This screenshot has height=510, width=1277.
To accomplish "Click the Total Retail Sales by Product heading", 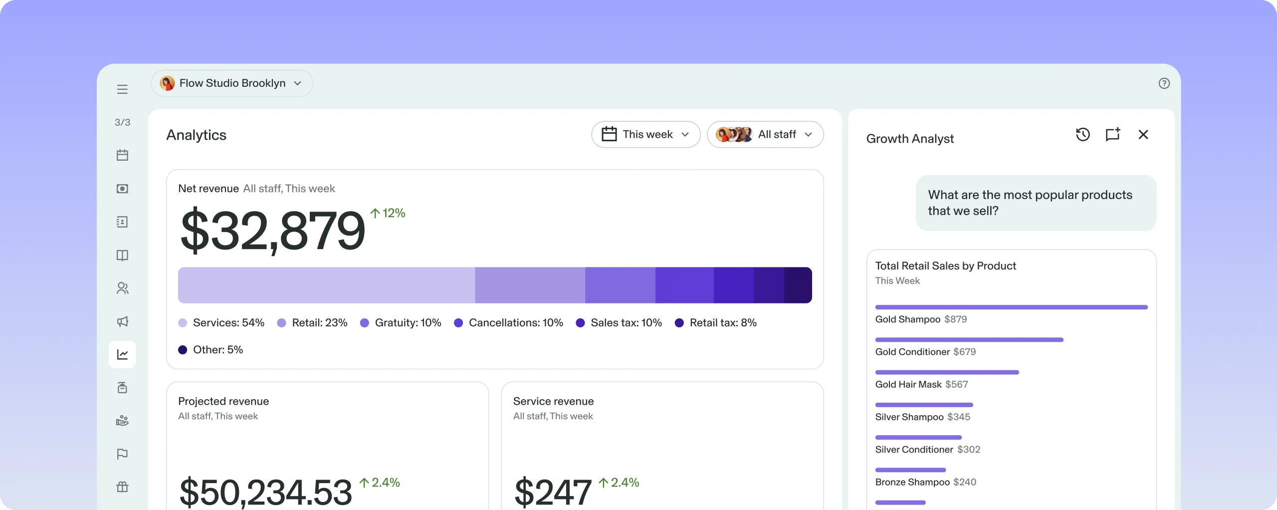I will [x=945, y=266].
